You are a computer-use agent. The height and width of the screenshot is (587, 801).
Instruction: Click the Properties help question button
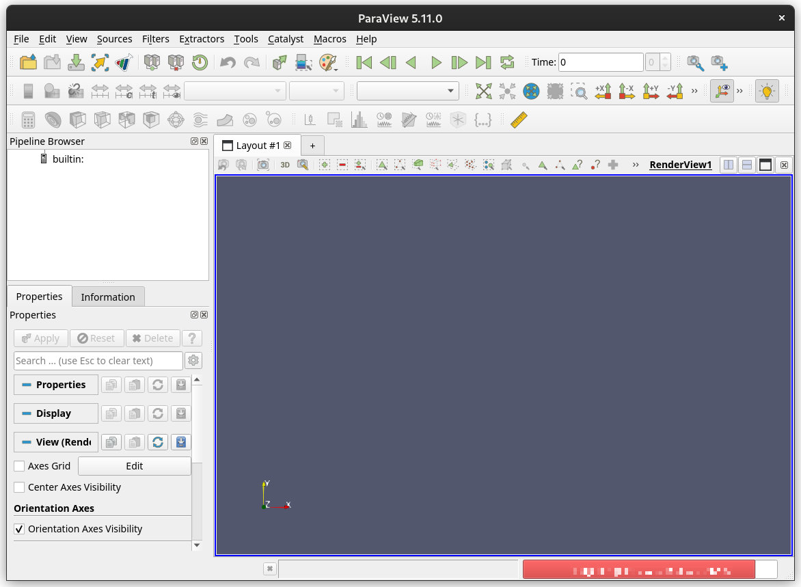192,338
